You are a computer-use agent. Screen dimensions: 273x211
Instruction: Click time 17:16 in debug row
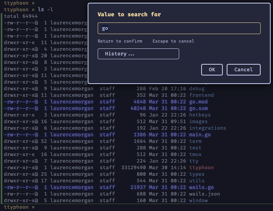178,89
